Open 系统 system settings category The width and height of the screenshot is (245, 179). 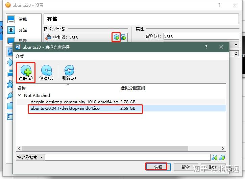pyautogui.click(x=17, y=30)
